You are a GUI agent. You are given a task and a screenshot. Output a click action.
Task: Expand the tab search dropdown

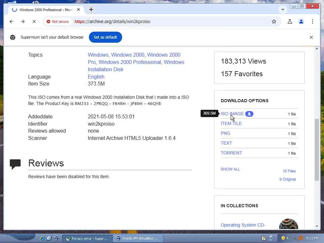[283, 9]
